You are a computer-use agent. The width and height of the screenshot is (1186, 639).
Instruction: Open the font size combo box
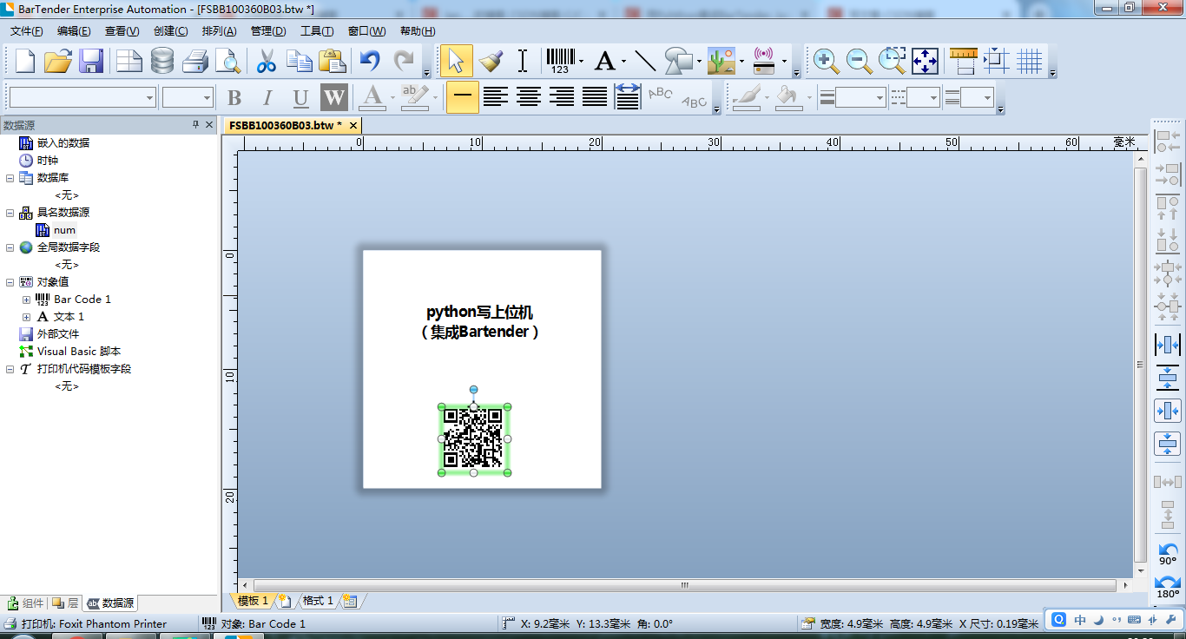(x=188, y=97)
